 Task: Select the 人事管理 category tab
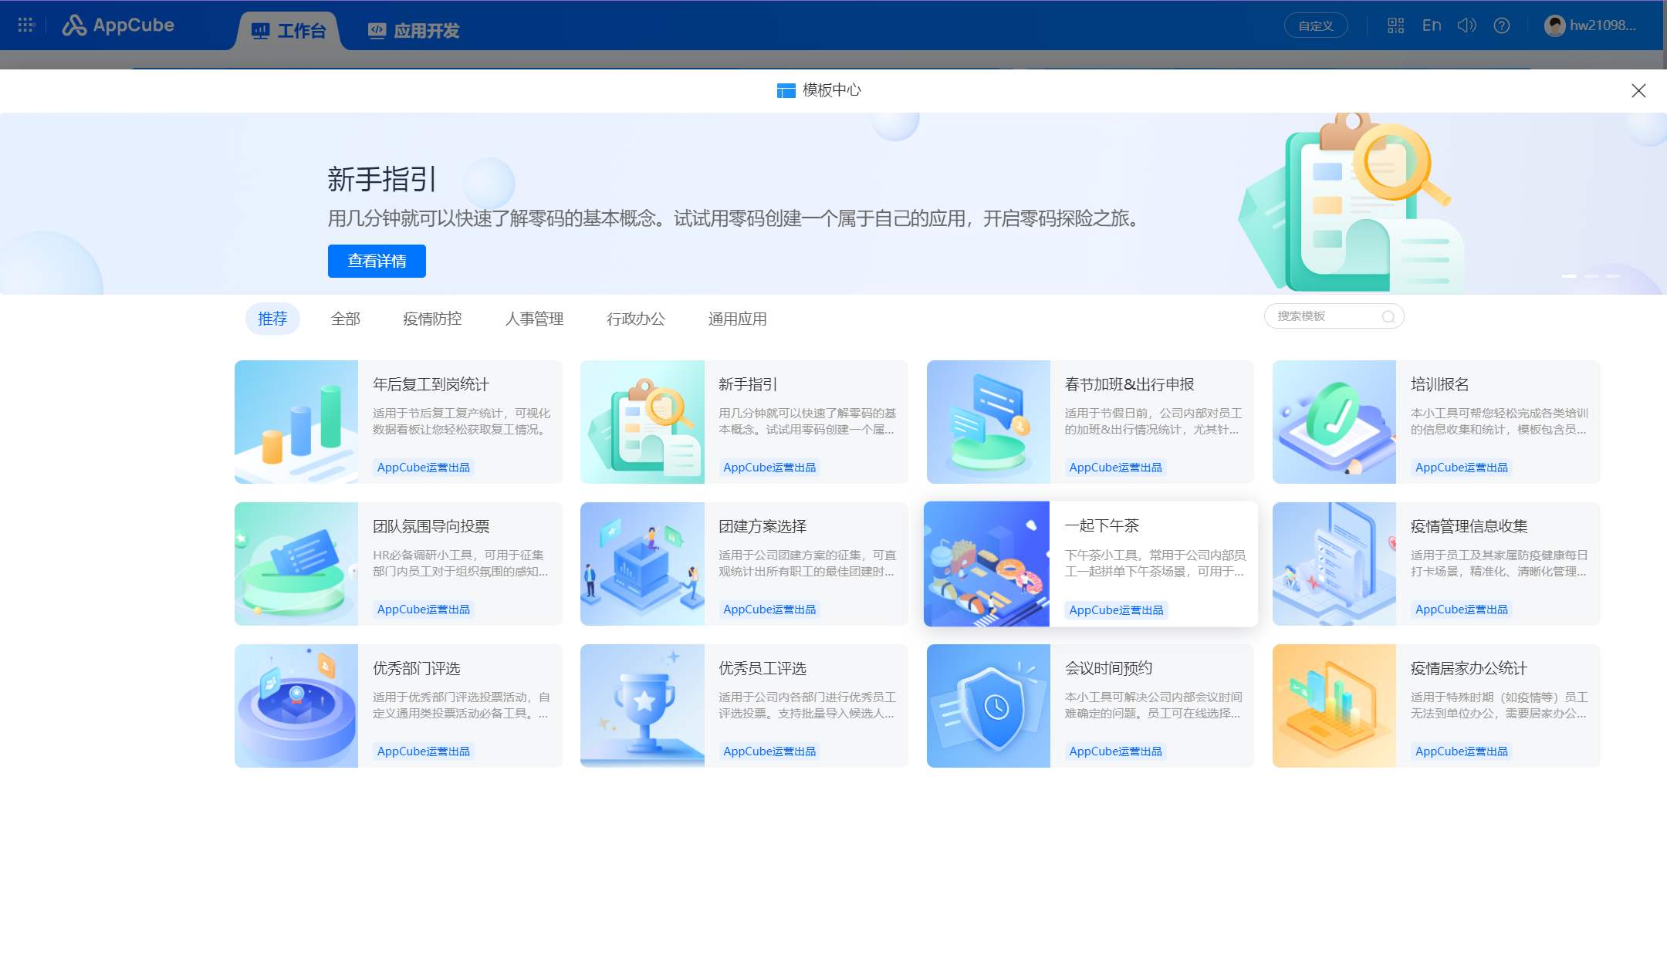pyautogui.click(x=534, y=319)
